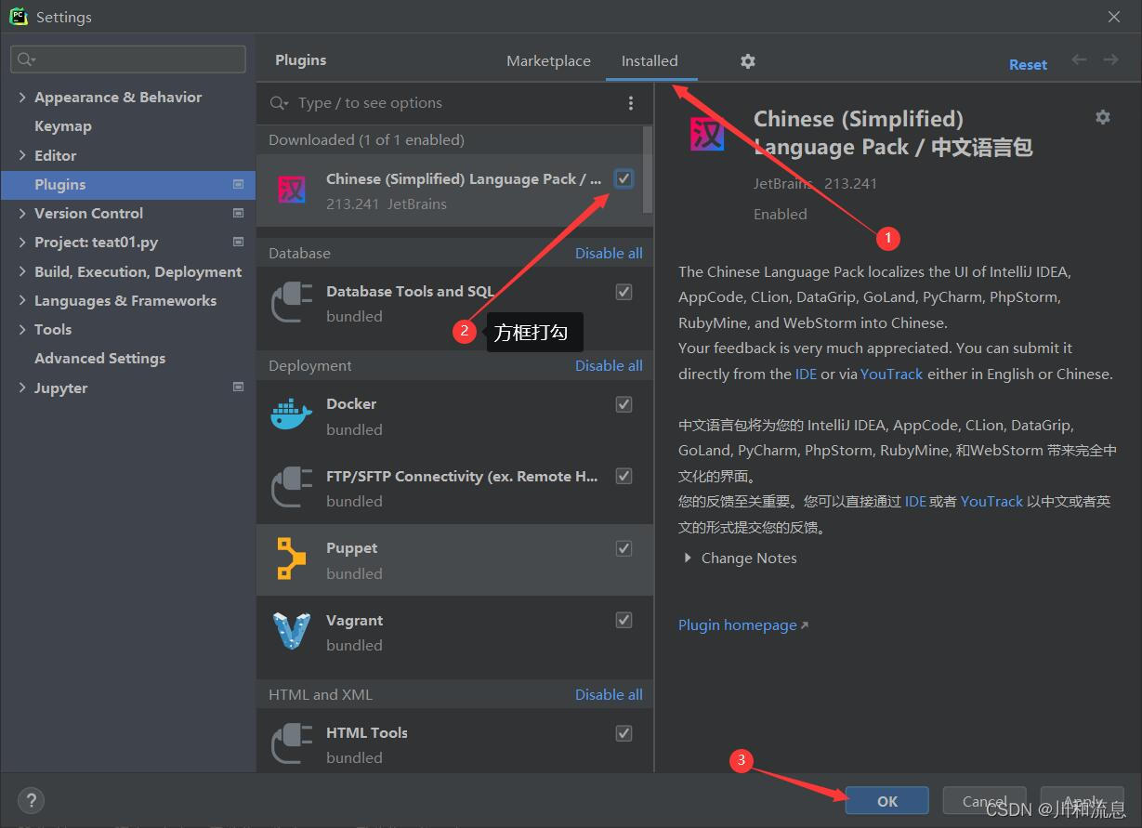Click the FTP/SFTP Connectivity plug icon

click(291, 488)
